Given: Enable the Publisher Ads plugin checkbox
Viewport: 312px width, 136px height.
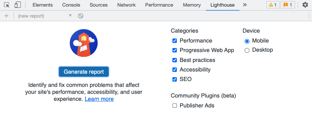Looking at the screenshot, I should point(175,106).
